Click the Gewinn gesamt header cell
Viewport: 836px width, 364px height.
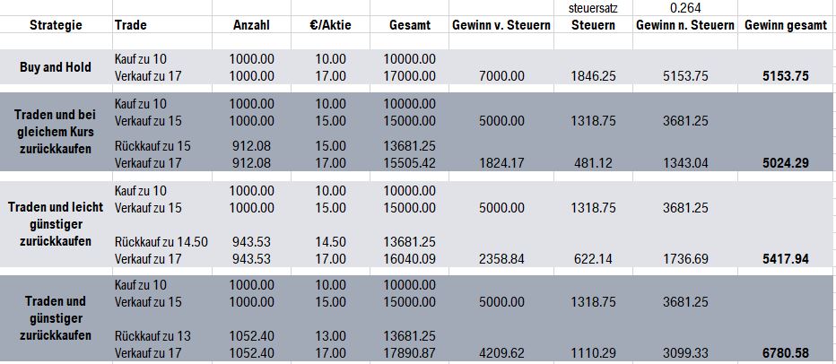coord(786,25)
